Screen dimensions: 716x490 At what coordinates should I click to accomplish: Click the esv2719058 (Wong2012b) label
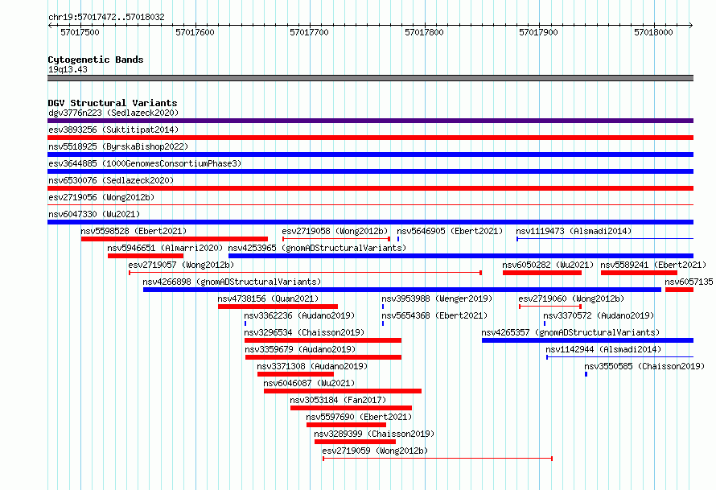click(335, 231)
